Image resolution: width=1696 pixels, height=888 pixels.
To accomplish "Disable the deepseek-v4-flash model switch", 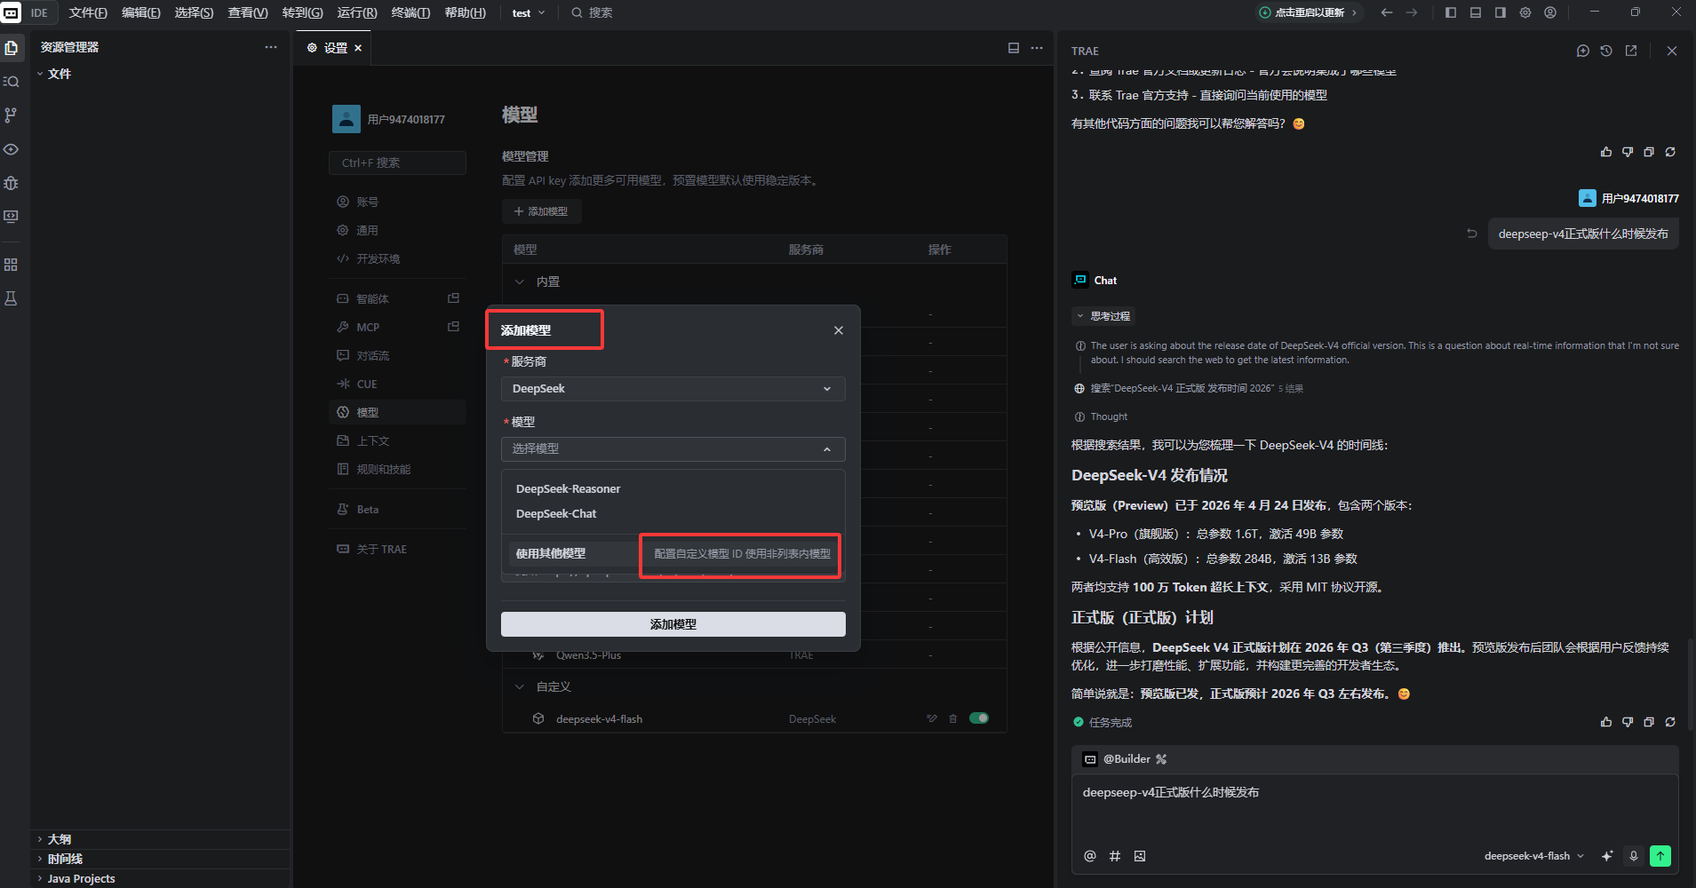I will pos(979,718).
